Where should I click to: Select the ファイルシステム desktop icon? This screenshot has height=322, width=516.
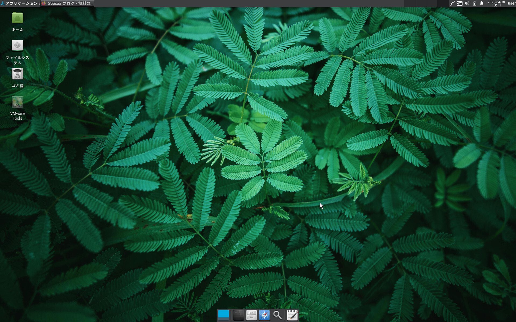coord(17,46)
